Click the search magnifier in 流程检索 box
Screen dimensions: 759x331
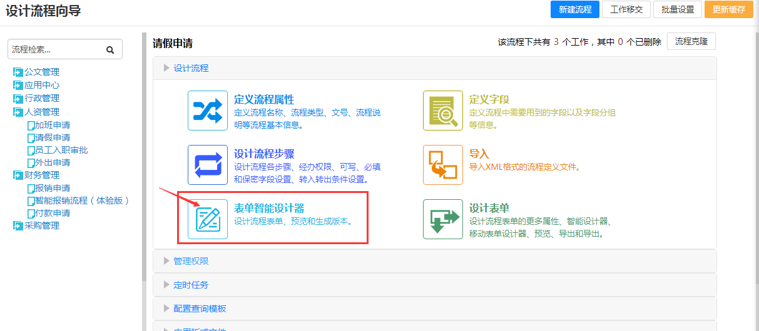110,50
